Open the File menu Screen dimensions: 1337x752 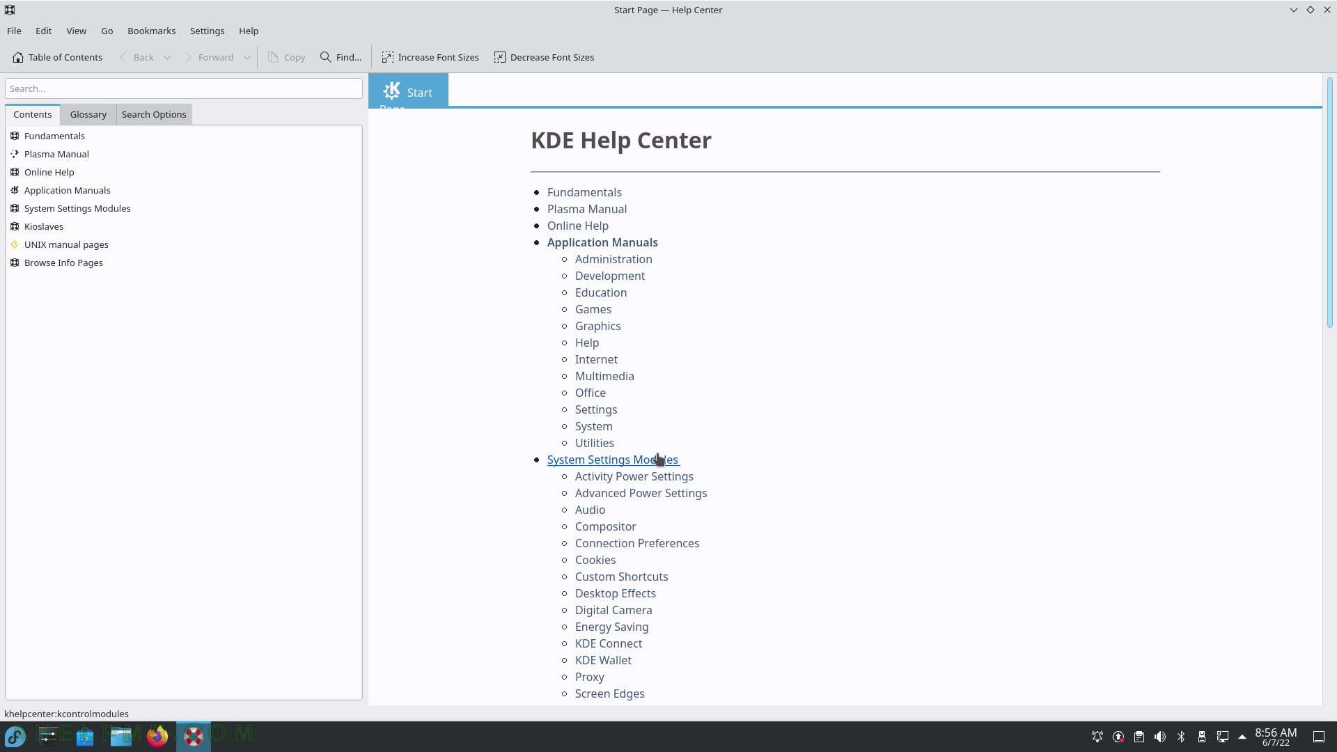click(14, 31)
